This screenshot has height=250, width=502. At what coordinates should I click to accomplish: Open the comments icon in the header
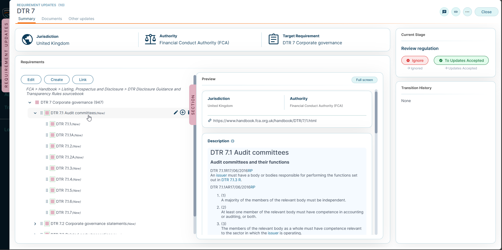point(444,12)
